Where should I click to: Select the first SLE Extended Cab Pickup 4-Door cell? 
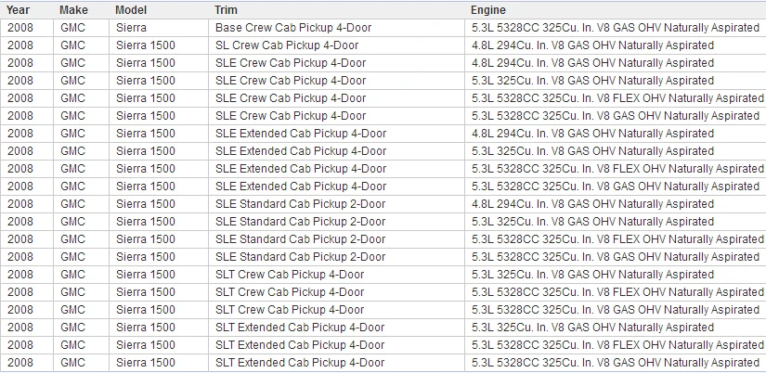pos(336,134)
